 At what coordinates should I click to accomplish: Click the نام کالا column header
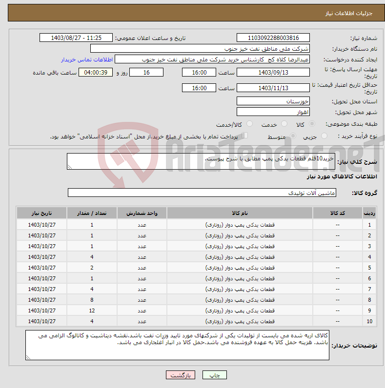tap(240, 213)
